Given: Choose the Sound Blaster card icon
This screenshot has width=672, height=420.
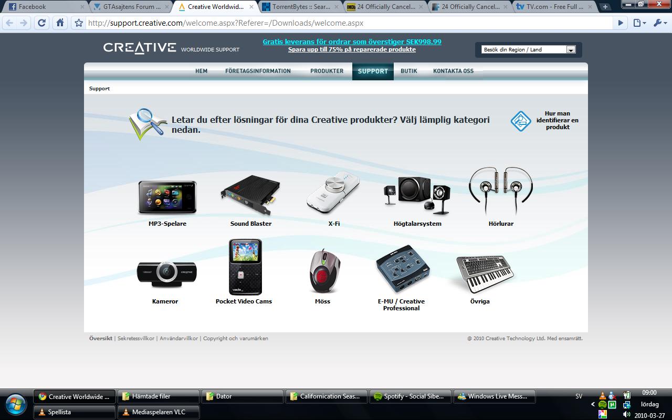Looking at the screenshot, I should pos(250,196).
